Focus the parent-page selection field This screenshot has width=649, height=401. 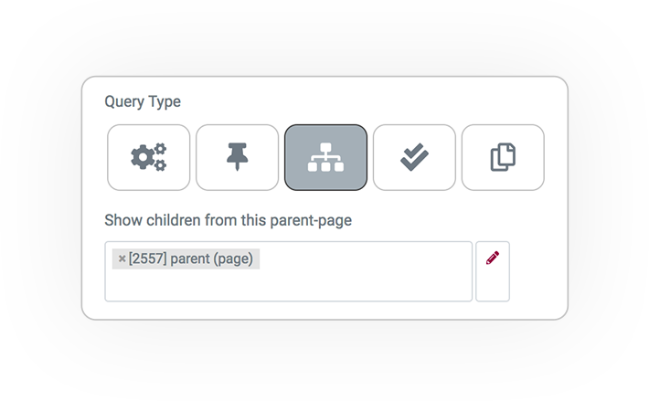pyautogui.click(x=289, y=271)
